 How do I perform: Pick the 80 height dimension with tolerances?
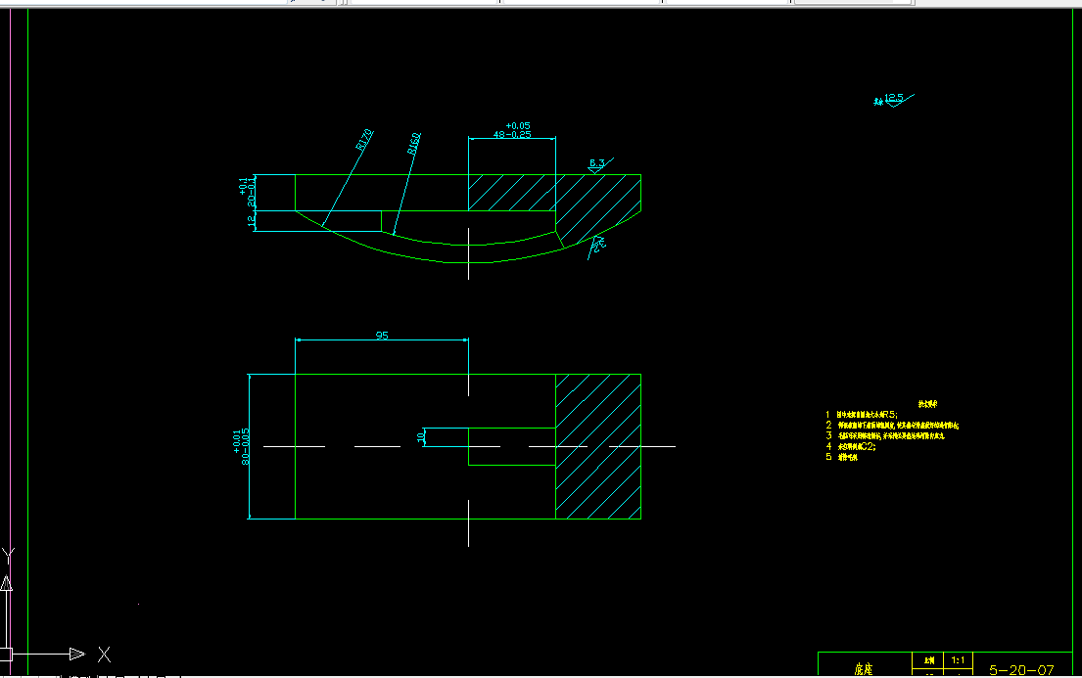[242, 445]
